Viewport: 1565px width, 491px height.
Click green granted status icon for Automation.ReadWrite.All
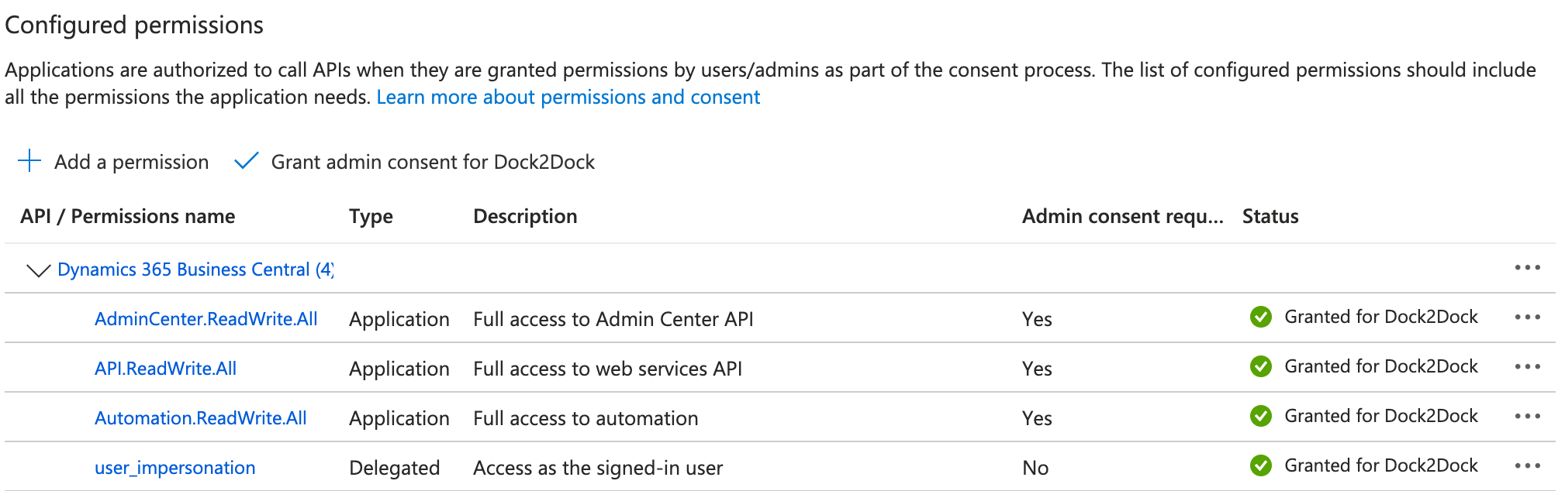tap(1261, 416)
